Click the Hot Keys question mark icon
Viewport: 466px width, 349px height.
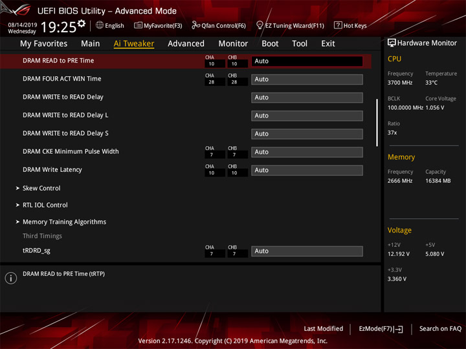tap(338, 25)
